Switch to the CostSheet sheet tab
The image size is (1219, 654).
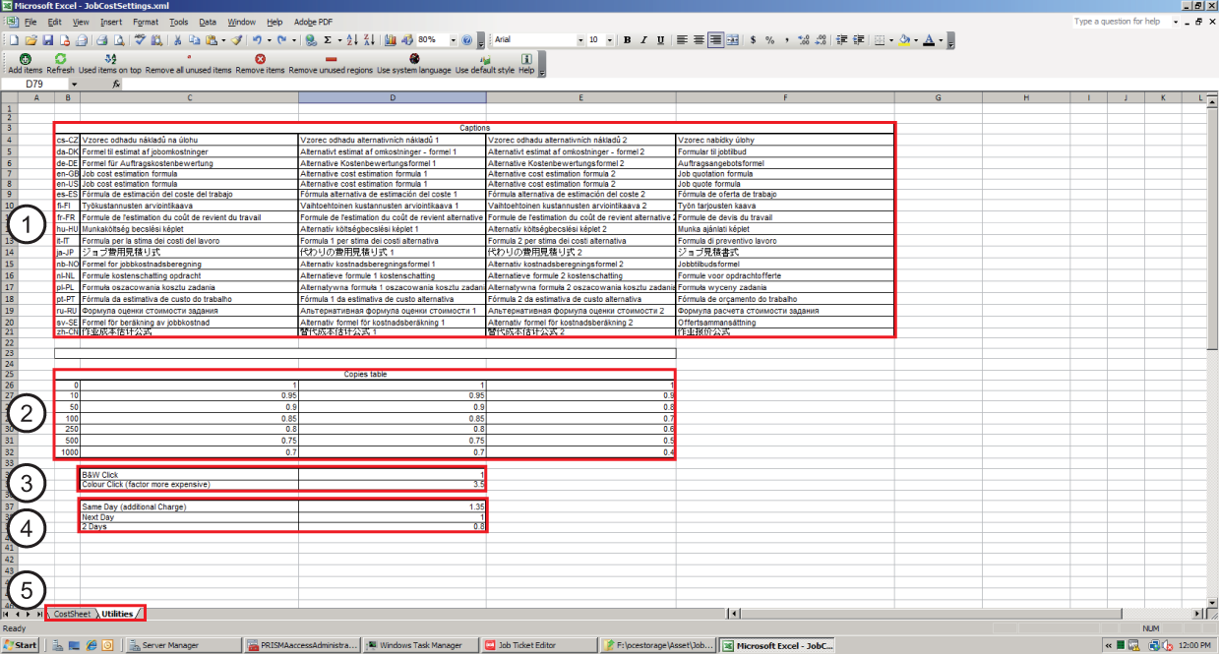tap(72, 614)
